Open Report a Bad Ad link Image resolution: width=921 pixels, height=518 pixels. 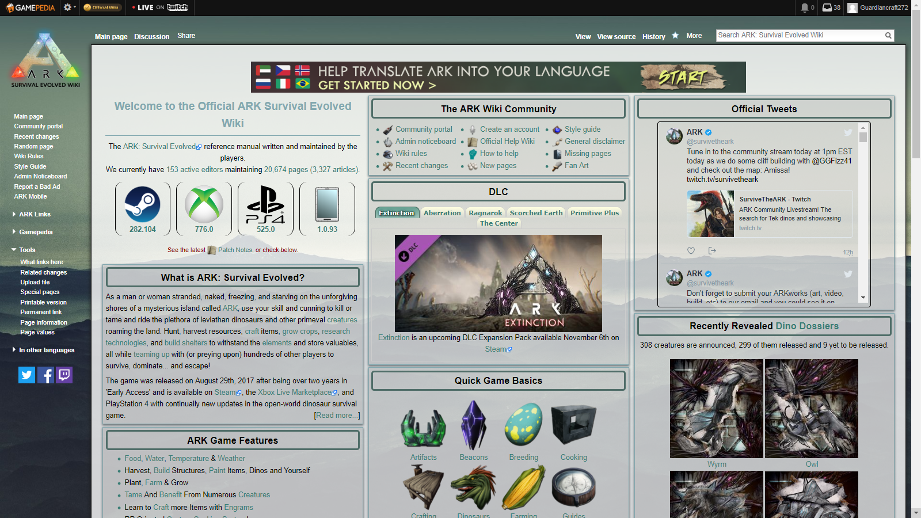point(37,186)
